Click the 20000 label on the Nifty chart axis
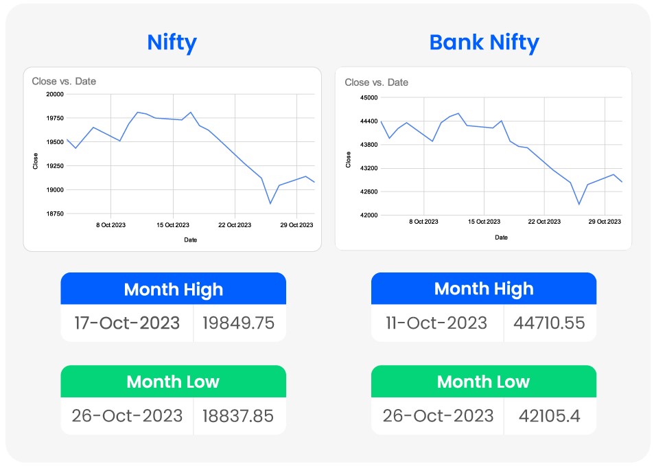This screenshot has width=654, height=466. tap(54, 94)
